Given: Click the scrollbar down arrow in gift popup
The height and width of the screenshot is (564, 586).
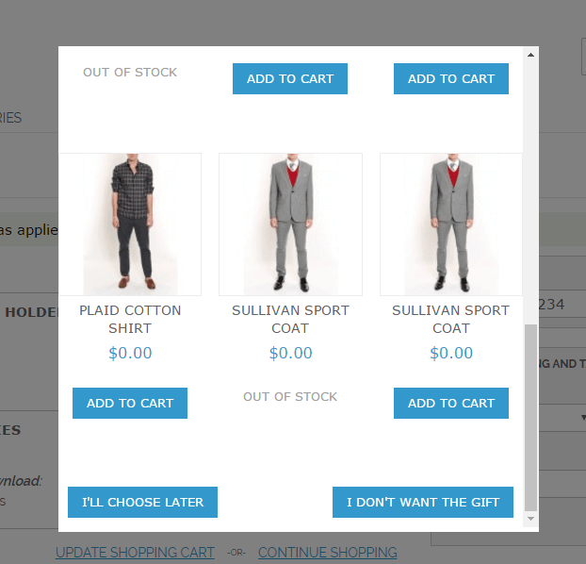Looking at the screenshot, I should [x=530, y=519].
